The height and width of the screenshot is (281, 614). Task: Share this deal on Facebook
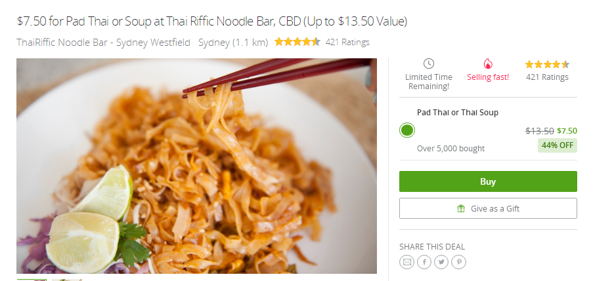pos(424,262)
